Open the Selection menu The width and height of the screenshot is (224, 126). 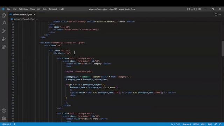(23, 9)
